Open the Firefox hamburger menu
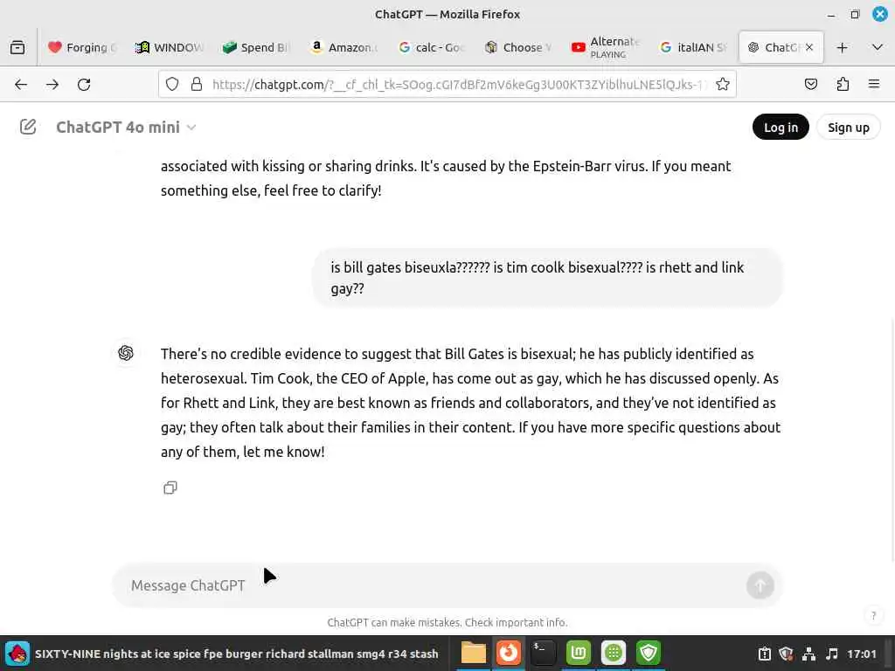 tap(874, 85)
